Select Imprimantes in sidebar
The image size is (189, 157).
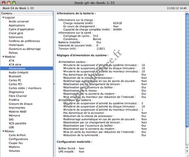17,108
